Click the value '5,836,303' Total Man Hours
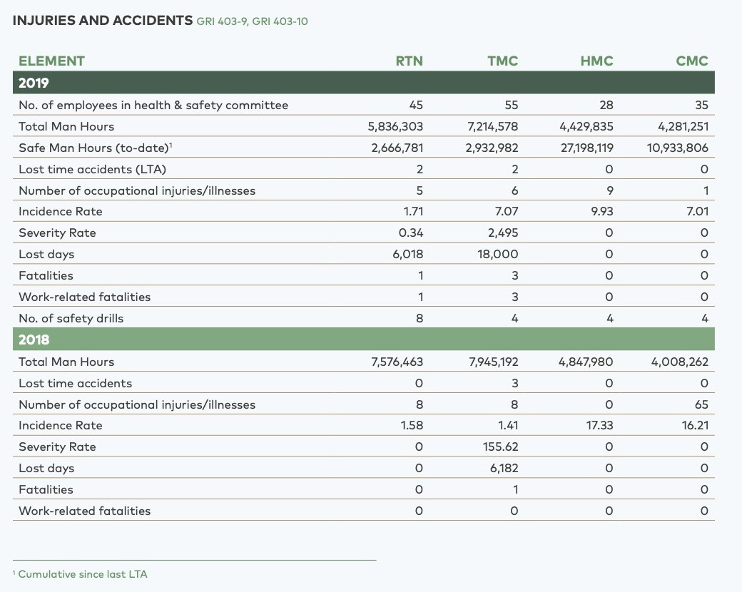 coord(395,126)
